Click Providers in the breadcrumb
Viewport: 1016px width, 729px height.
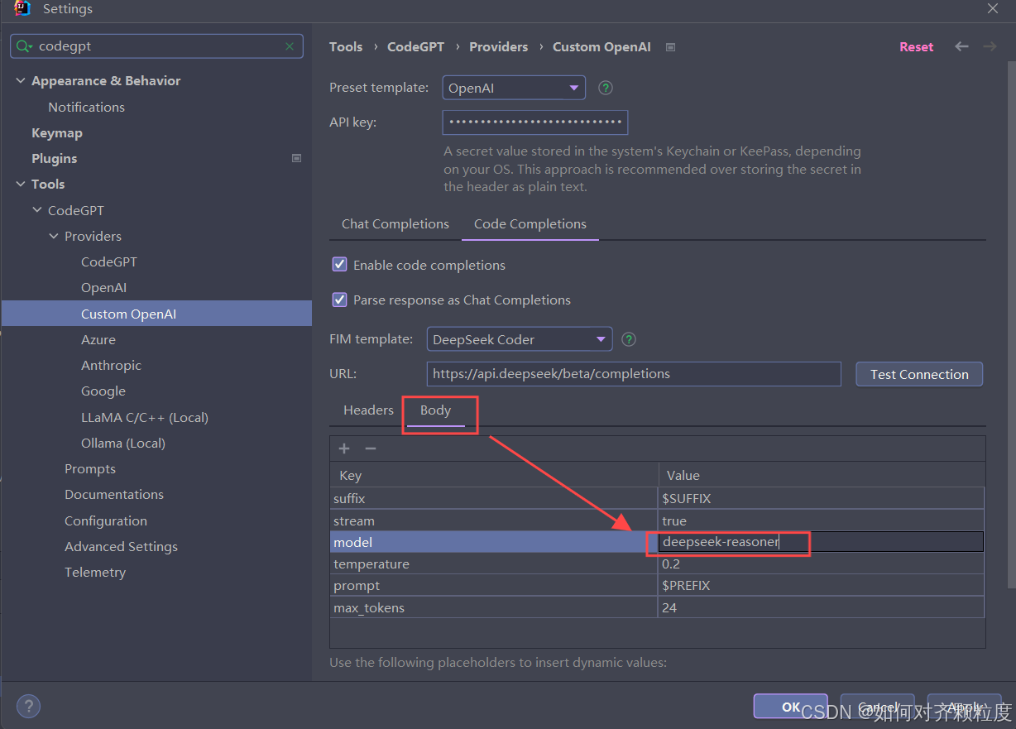(499, 47)
